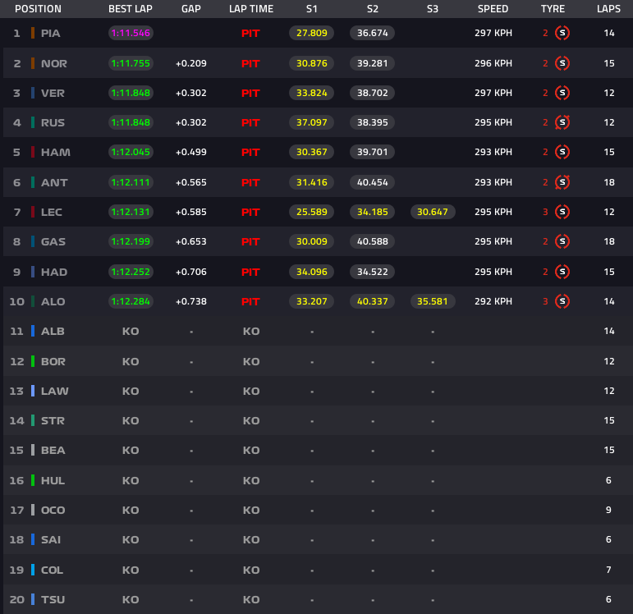Select Piastri's purple best lap 1:11.546
Image resolution: width=633 pixels, height=614 pixels.
[x=131, y=34]
